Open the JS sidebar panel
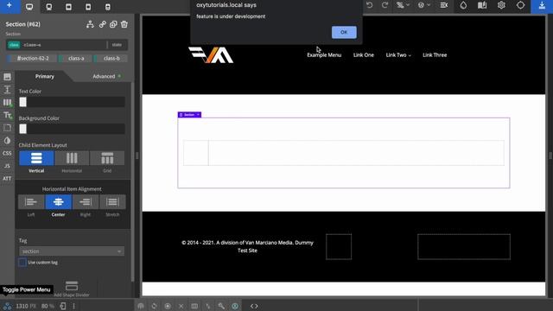Image resolution: width=553 pixels, height=311 pixels. click(7, 166)
